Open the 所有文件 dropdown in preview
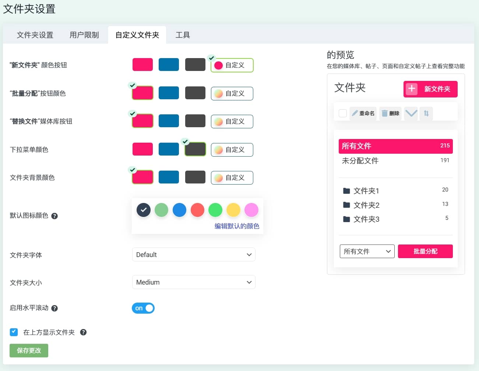This screenshot has width=479, height=371. tap(367, 252)
